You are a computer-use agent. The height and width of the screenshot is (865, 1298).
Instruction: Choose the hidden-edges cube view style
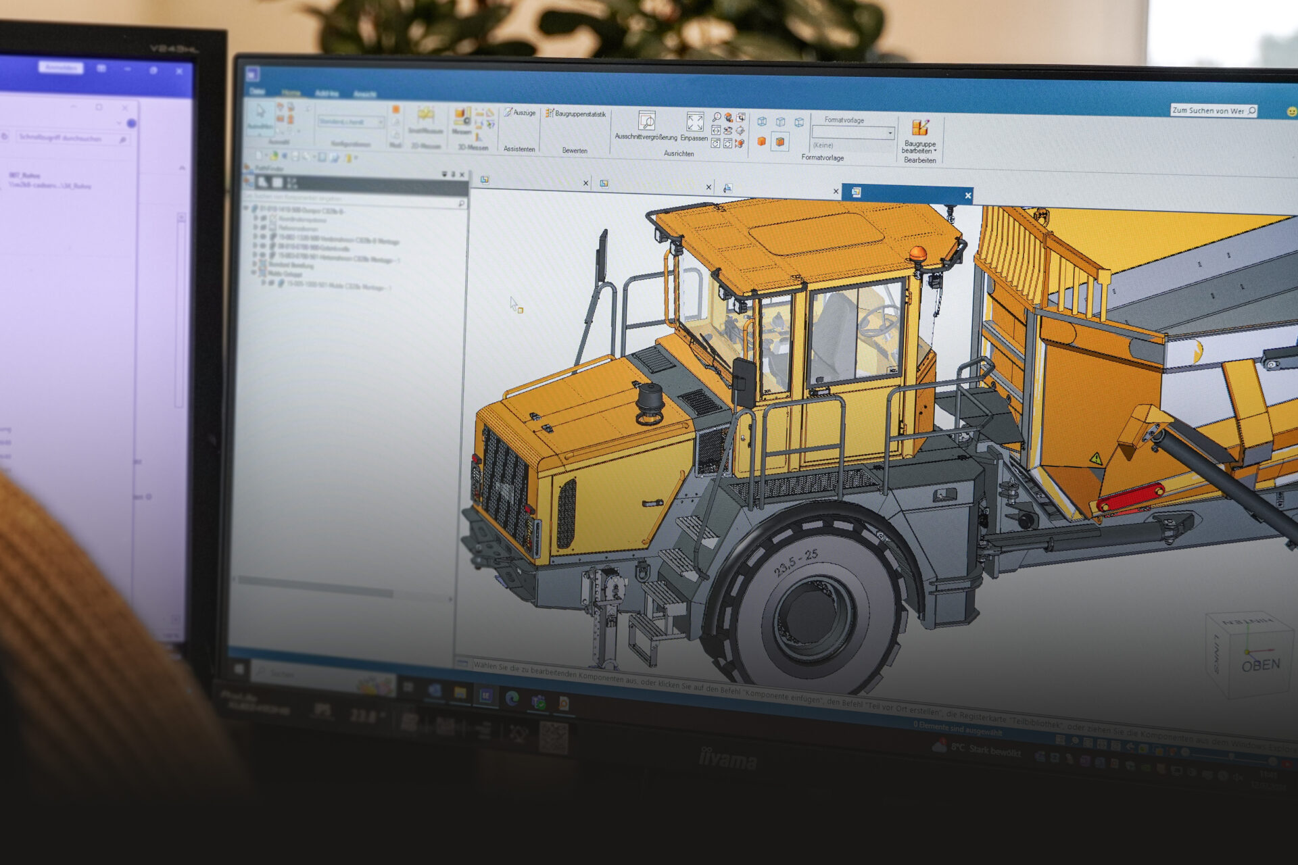coord(780,122)
